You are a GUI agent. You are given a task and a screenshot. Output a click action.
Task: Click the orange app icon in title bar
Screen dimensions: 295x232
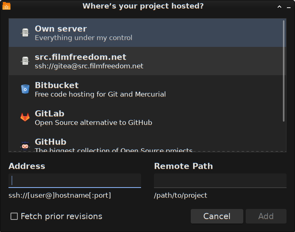6,6
